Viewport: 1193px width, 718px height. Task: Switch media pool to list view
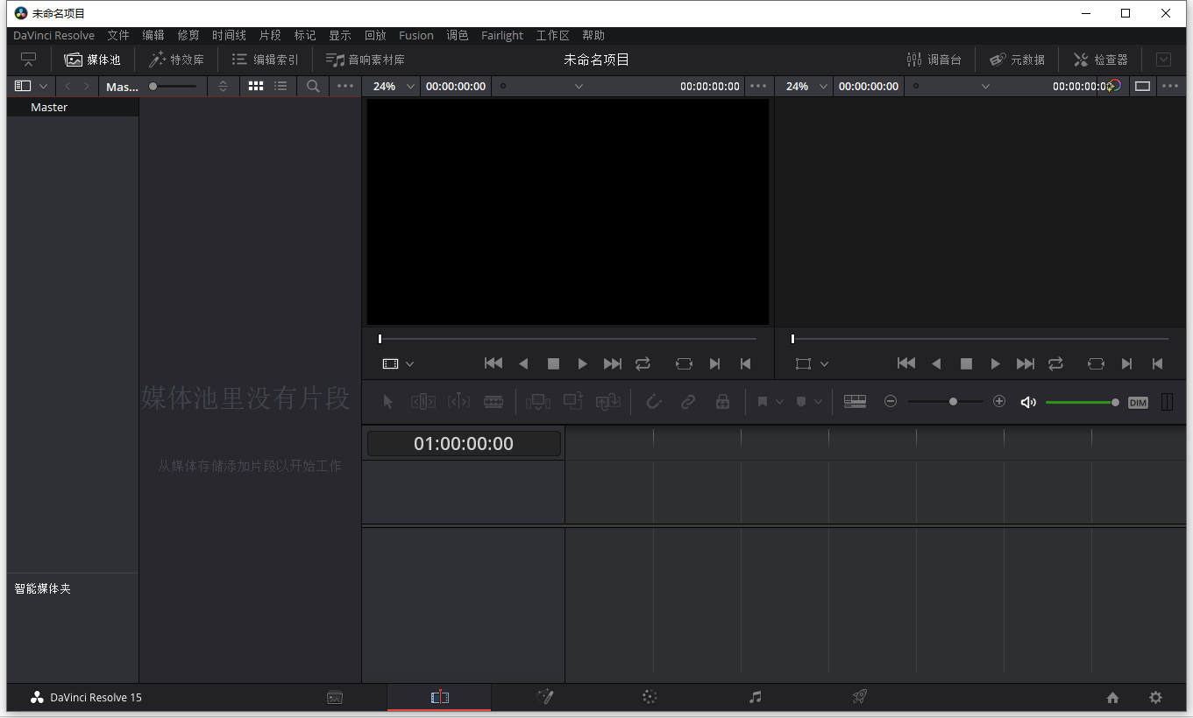pyautogui.click(x=280, y=86)
